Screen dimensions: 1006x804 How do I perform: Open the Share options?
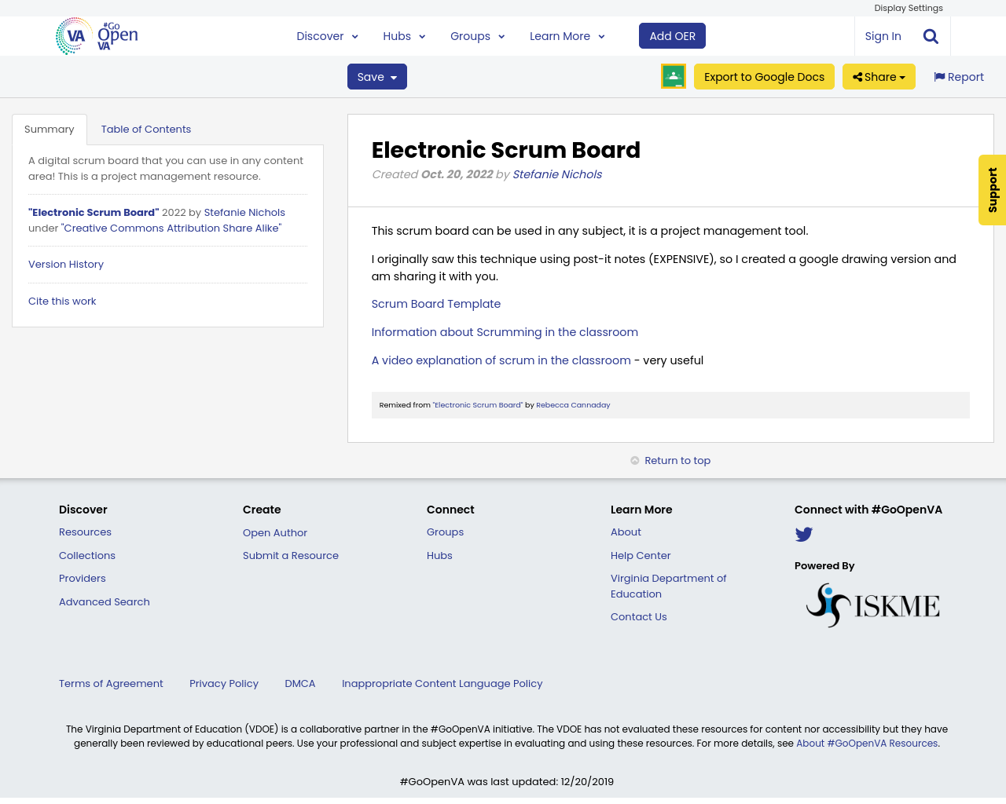tap(878, 75)
